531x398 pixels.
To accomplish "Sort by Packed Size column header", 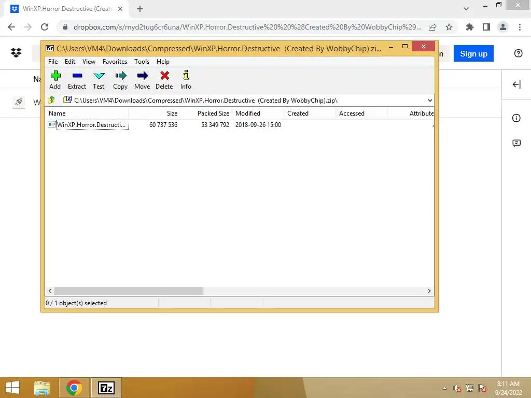I will tap(205, 113).
